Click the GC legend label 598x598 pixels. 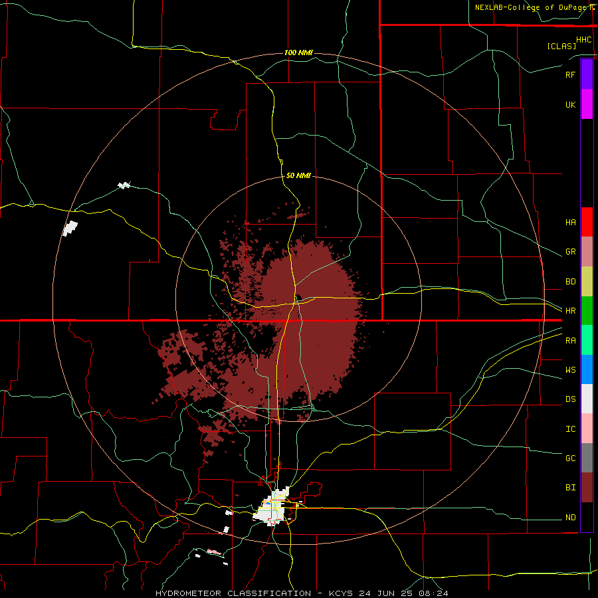click(x=570, y=458)
